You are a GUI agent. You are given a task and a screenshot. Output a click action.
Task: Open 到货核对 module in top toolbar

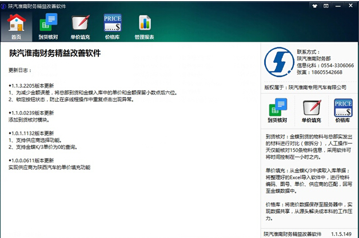point(49,26)
